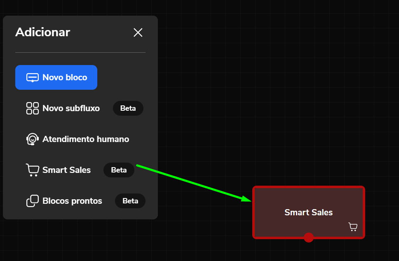This screenshot has width=399, height=261.
Task: Close the Adicionar panel with X
Action: (x=138, y=33)
